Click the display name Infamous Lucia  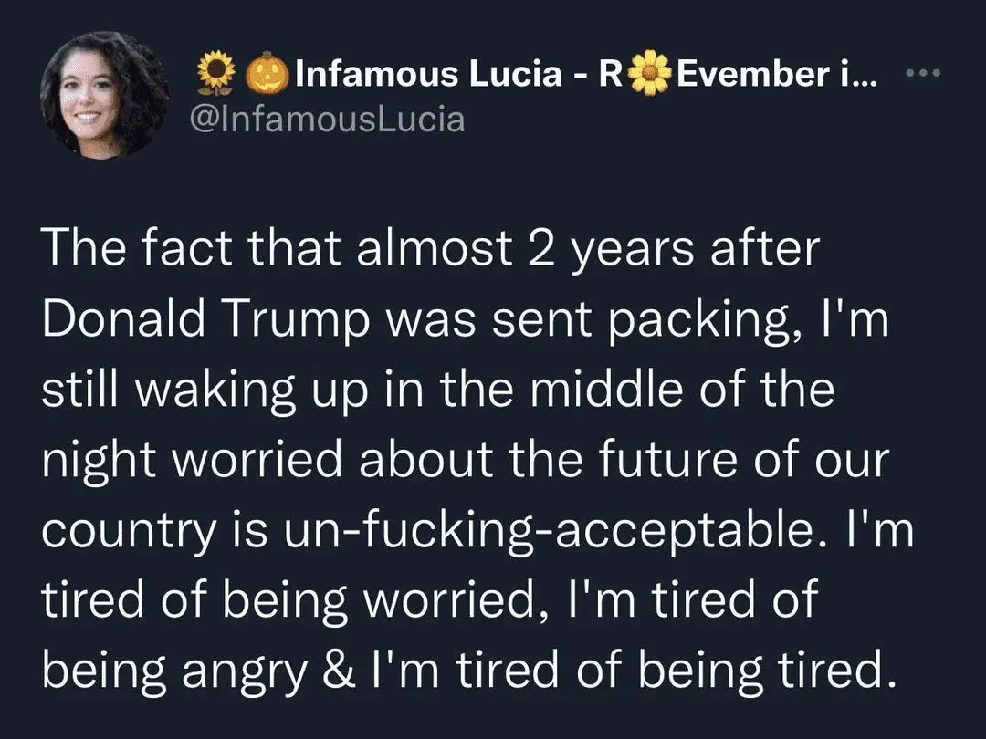pos(428,73)
